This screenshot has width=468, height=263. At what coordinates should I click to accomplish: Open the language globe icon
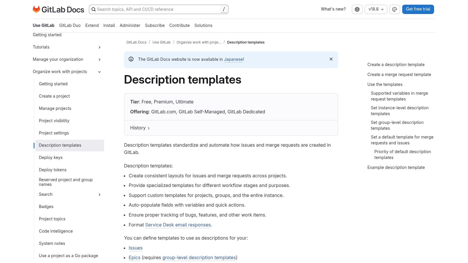tap(357, 9)
